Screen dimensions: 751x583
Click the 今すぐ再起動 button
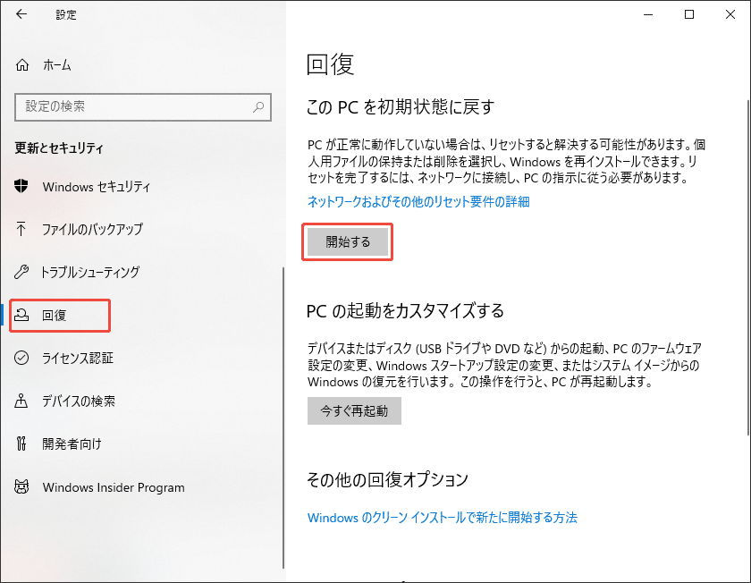[354, 410]
